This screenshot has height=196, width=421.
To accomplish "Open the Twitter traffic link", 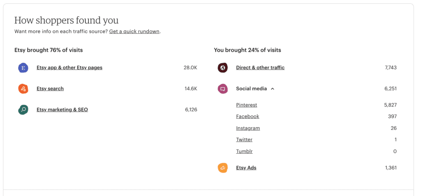I will (244, 140).
